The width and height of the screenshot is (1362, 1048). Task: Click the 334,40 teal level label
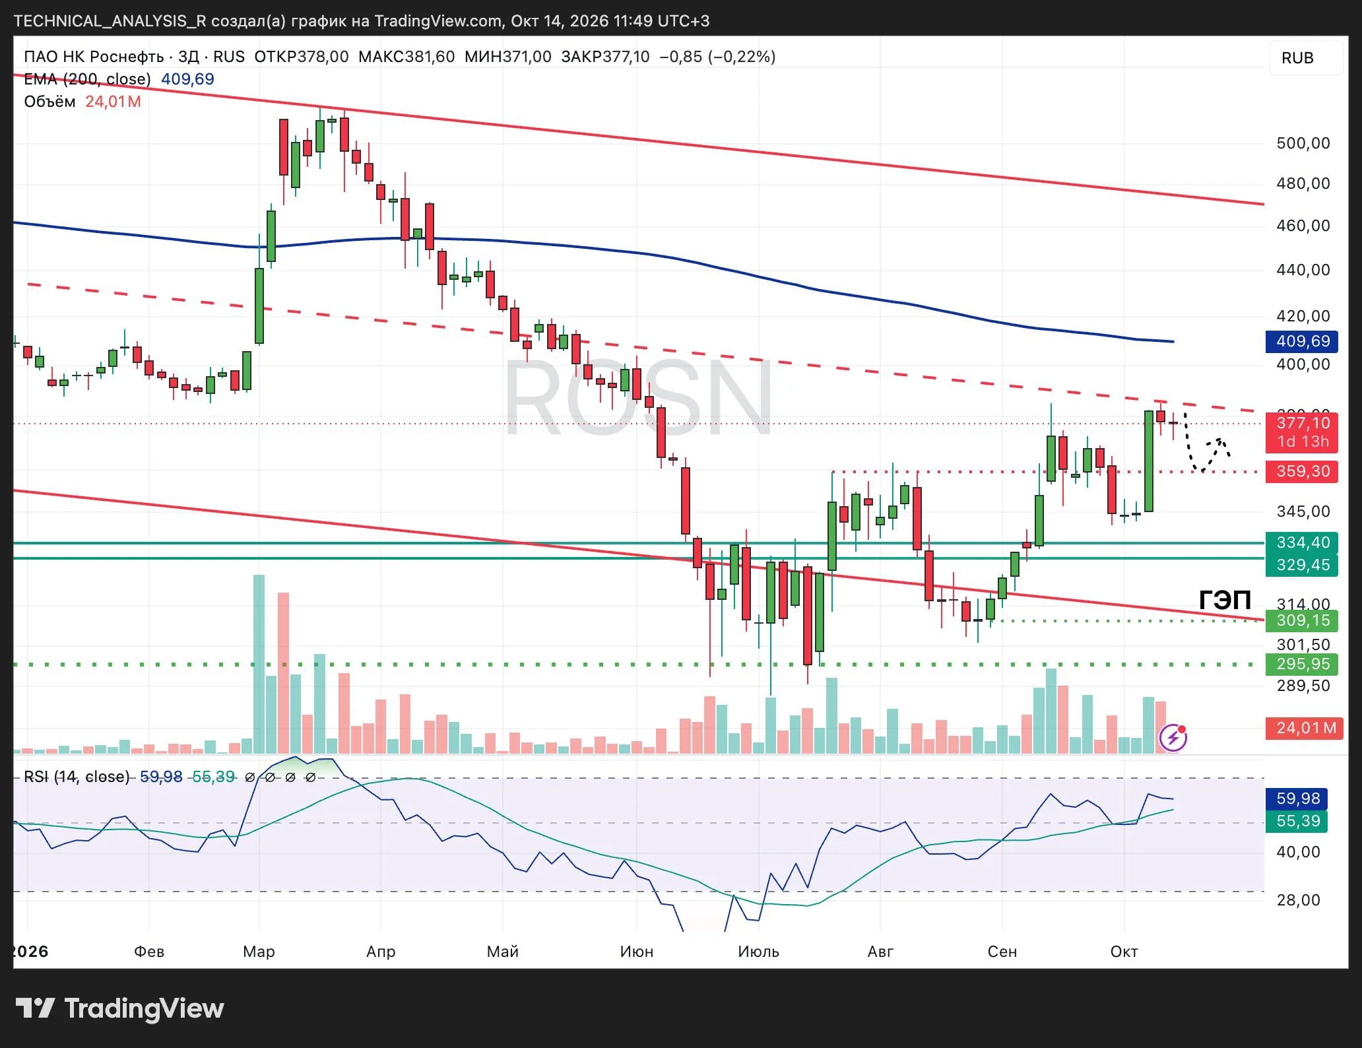click(1302, 542)
